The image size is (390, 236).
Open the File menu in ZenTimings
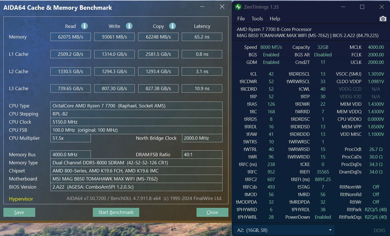[x=241, y=19]
